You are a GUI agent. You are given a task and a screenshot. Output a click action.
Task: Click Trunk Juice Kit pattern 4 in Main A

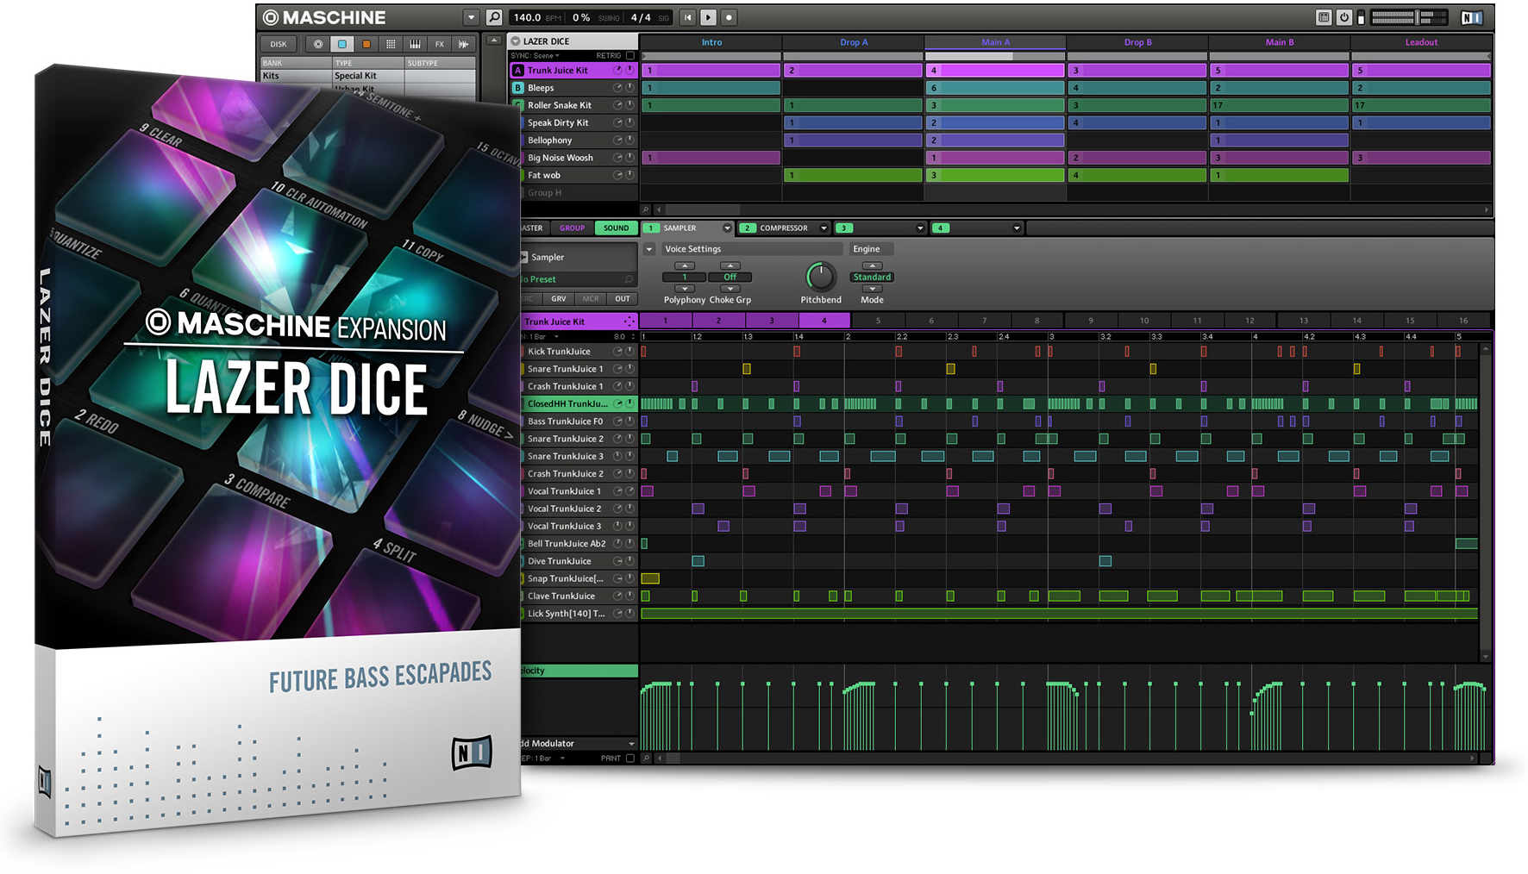coord(995,71)
